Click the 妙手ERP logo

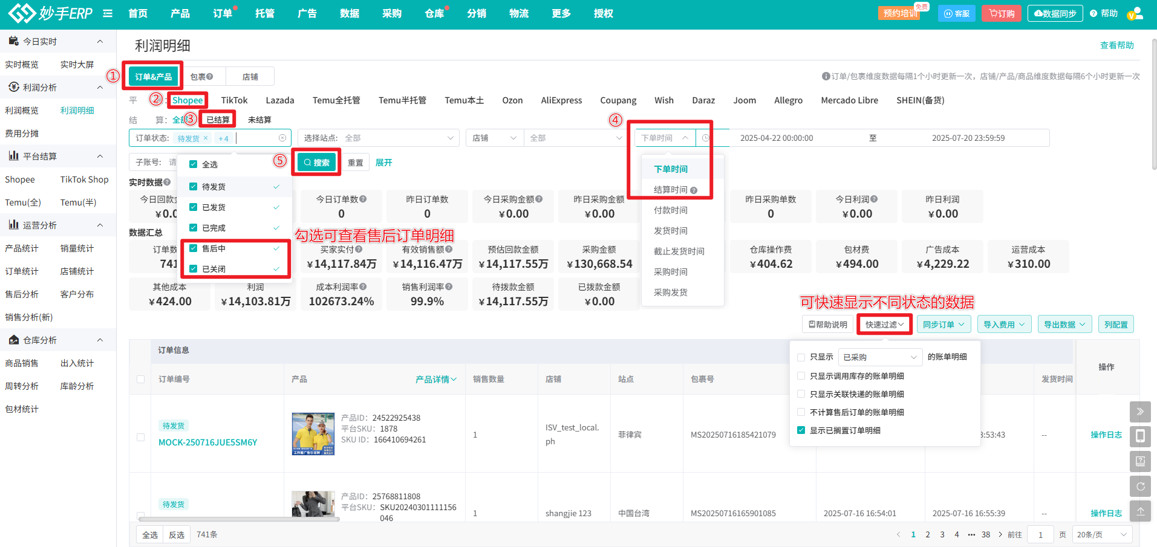(x=50, y=13)
